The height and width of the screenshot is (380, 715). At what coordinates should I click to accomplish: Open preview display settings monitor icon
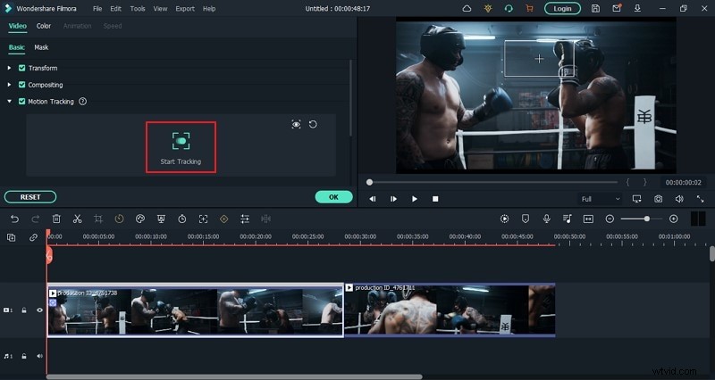[637, 199]
